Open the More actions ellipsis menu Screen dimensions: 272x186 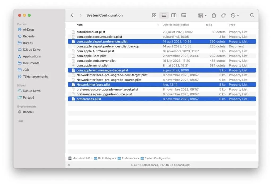click(x=234, y=15)
